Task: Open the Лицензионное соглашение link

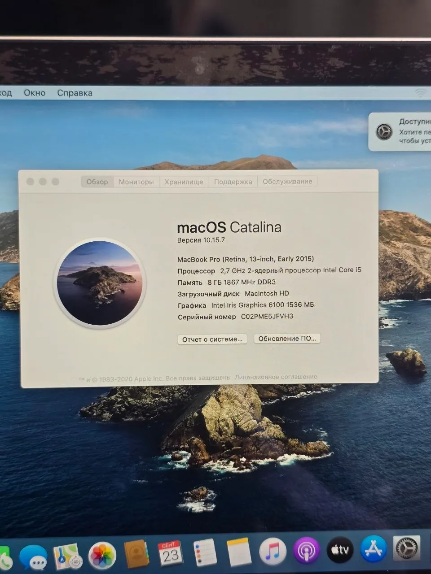Action: 276,377
